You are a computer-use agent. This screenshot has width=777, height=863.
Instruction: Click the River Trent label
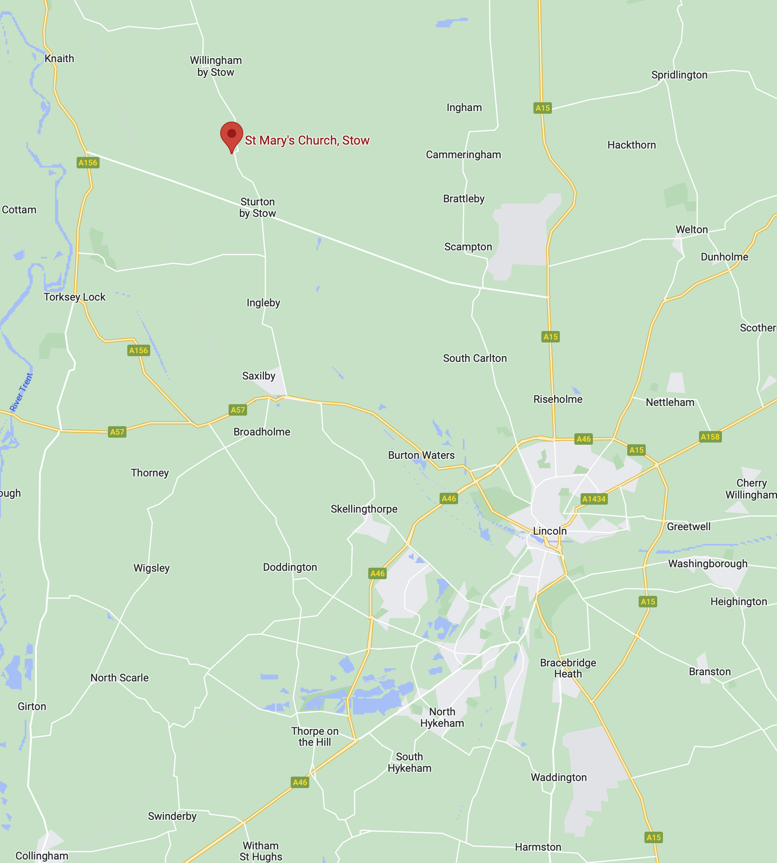click(21, 392)
